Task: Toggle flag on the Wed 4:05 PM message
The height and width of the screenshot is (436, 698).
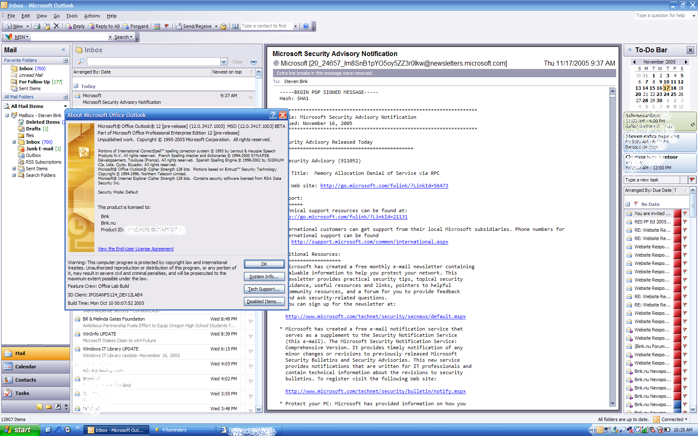Action: (x=251, y=367)
